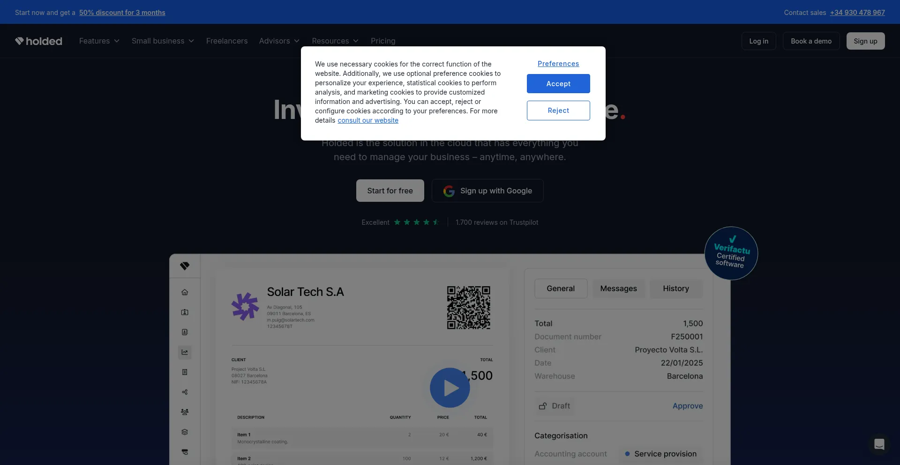The height and width of the screenshot is (465, 900).
Task: Click the Verifactu certified software badge
Action: pyautogui.click(x=731, y=253)
